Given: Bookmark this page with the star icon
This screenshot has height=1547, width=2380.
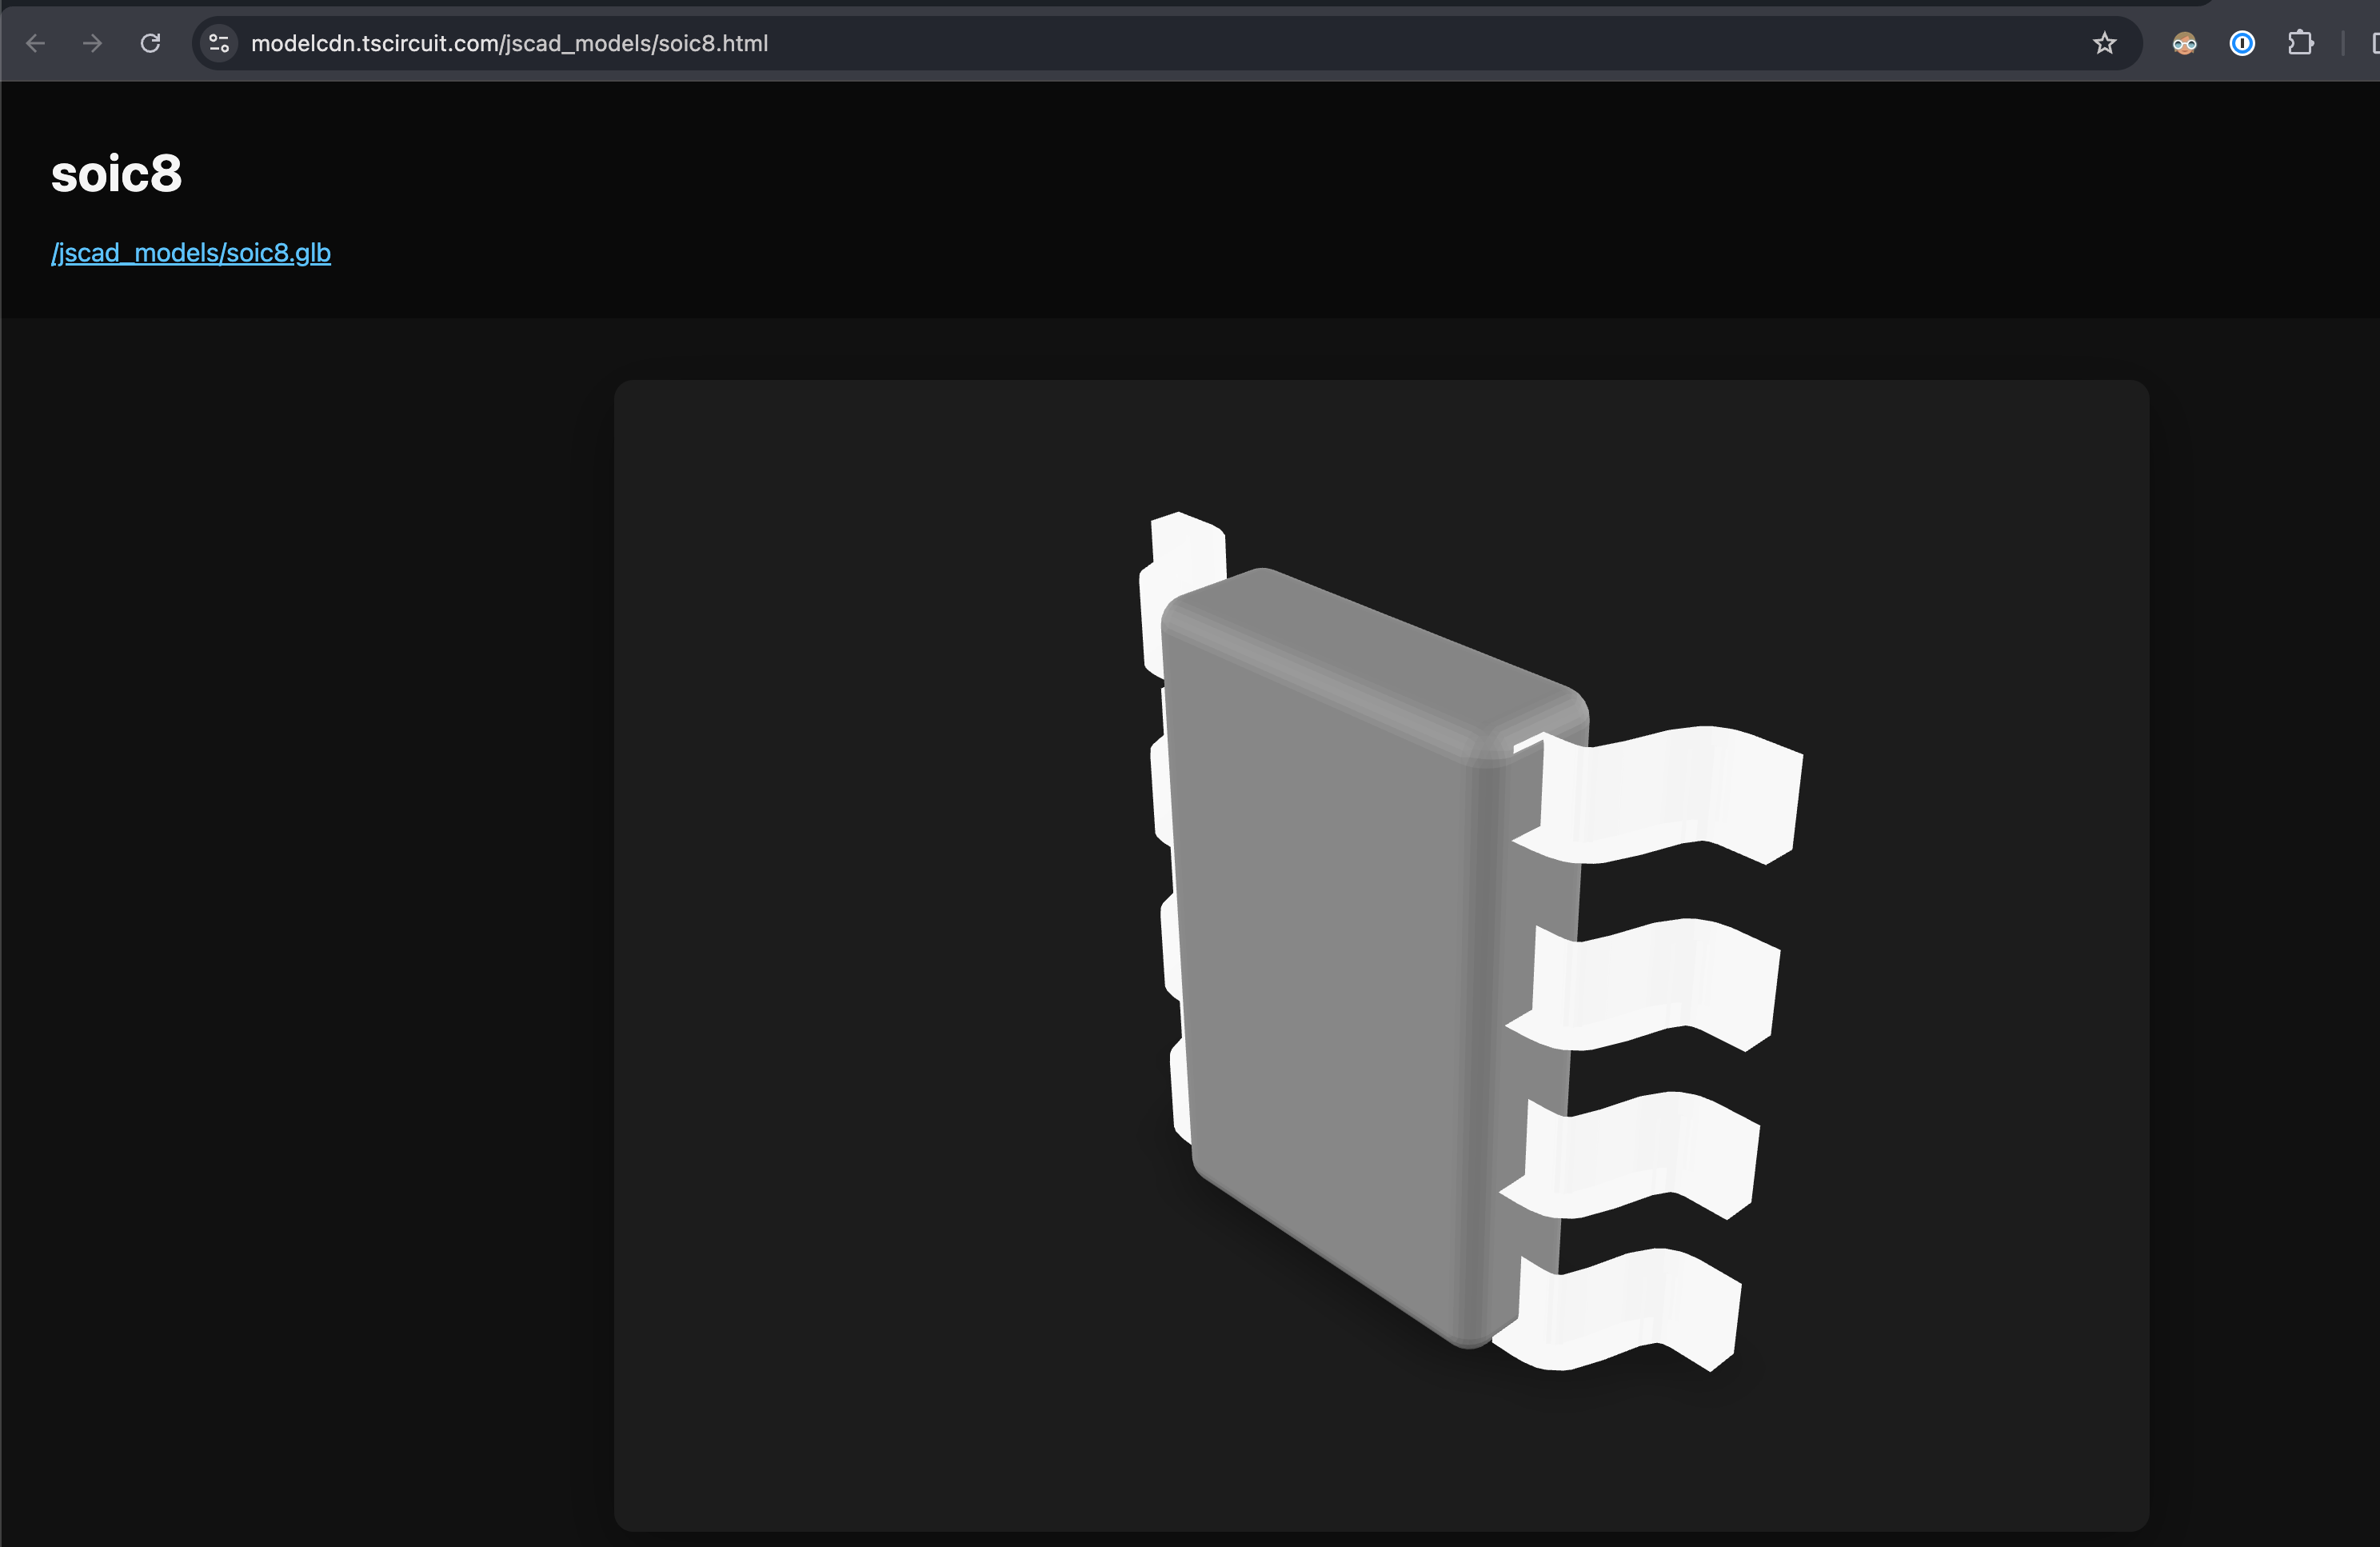Looking at the screenshot, I should click(2104, 43).
